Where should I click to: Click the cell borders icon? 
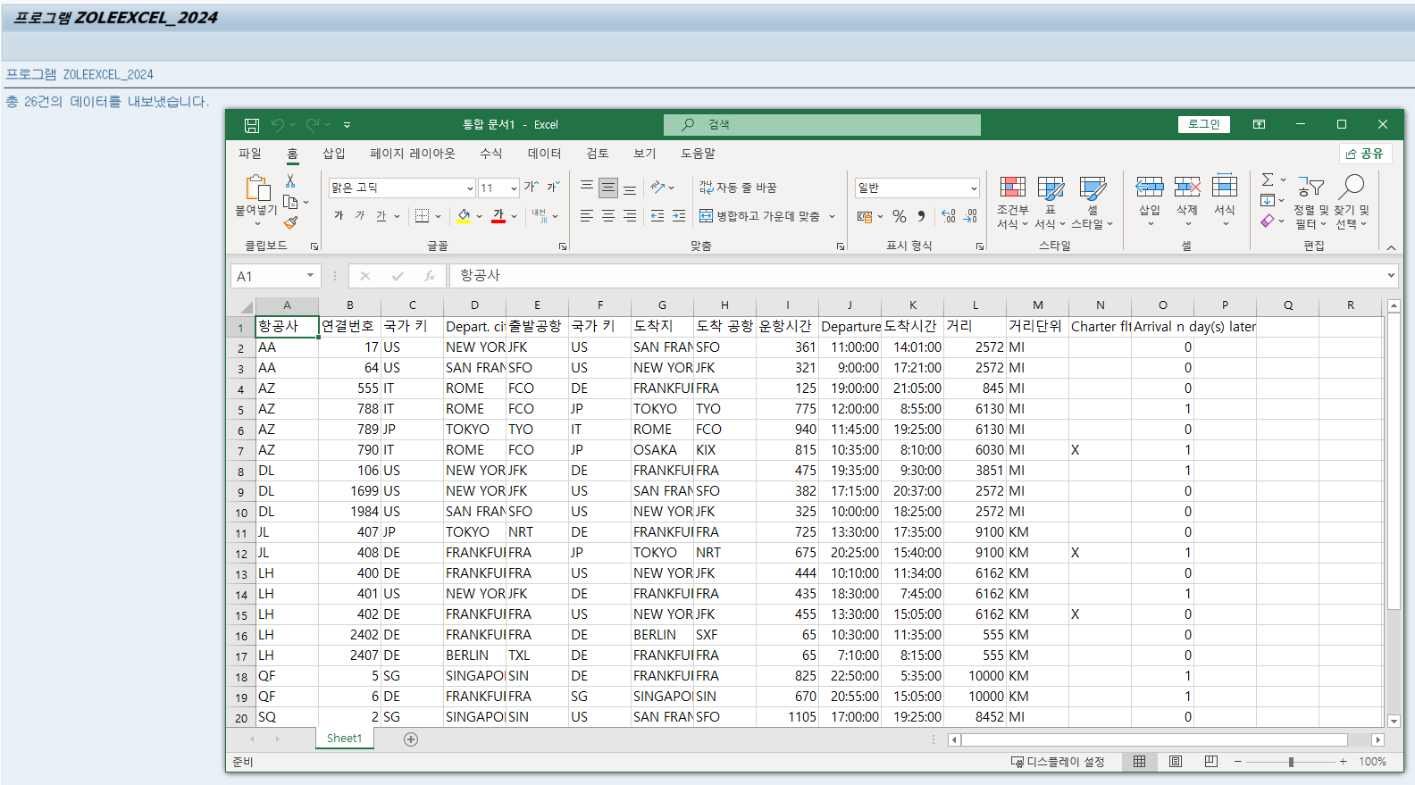(423, 215)
